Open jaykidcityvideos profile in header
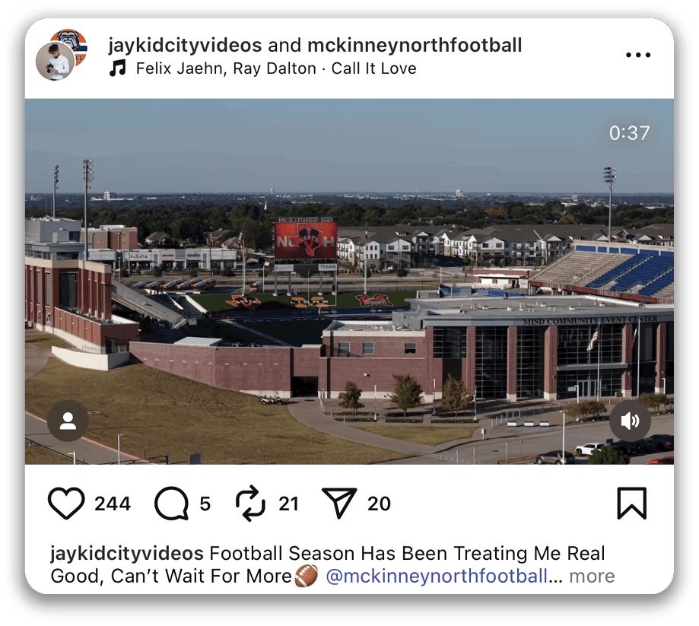The width and height of the screenshot is (699, 626). coord(185,45)
